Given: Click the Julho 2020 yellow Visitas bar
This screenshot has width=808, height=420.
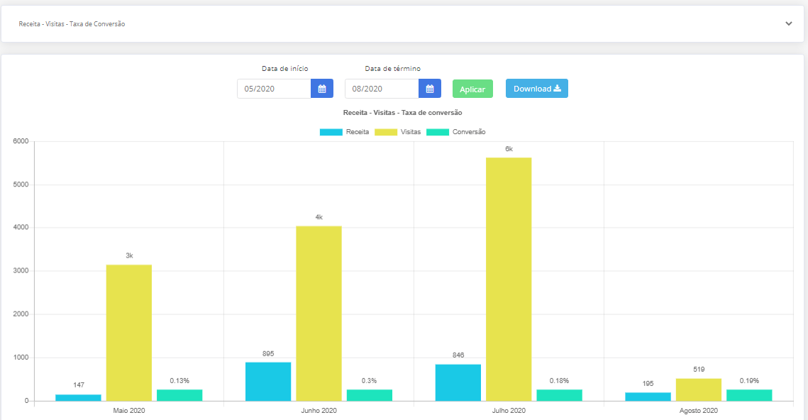Looking at the screenshot, I should (x=509, y=279).
